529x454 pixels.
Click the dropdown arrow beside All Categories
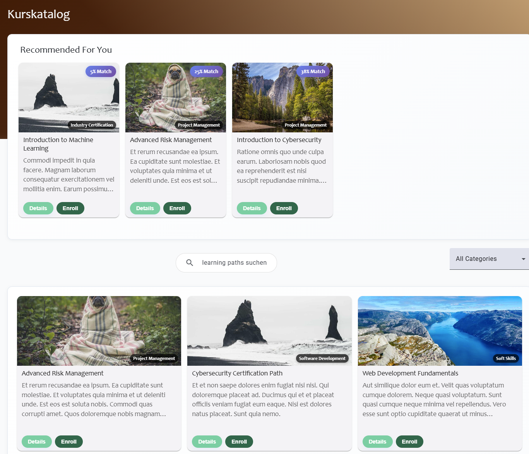click(523, 259)
